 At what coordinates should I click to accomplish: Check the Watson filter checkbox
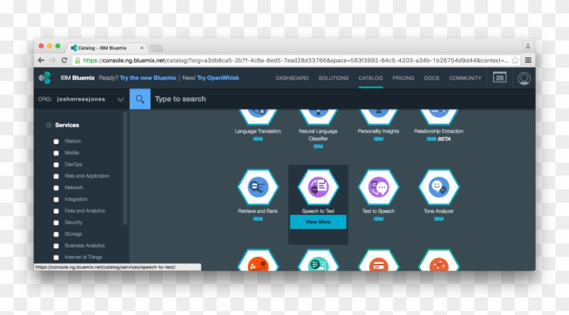tap(56, 141)
